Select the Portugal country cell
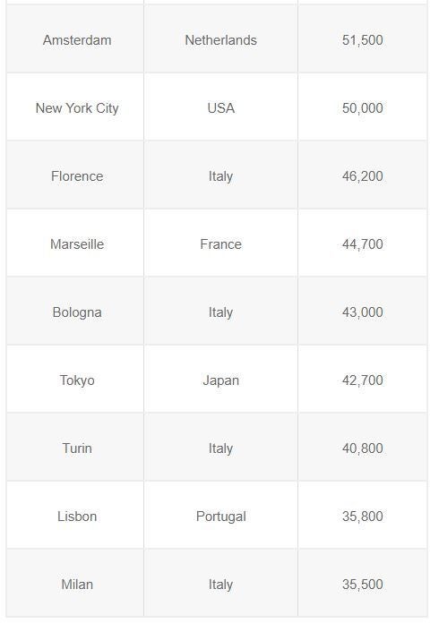This screenshot has height=632, width=439. 220,515
